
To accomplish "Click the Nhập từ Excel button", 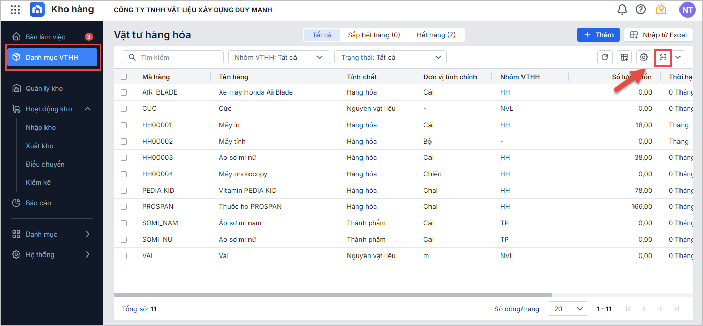I will point(659,35).
